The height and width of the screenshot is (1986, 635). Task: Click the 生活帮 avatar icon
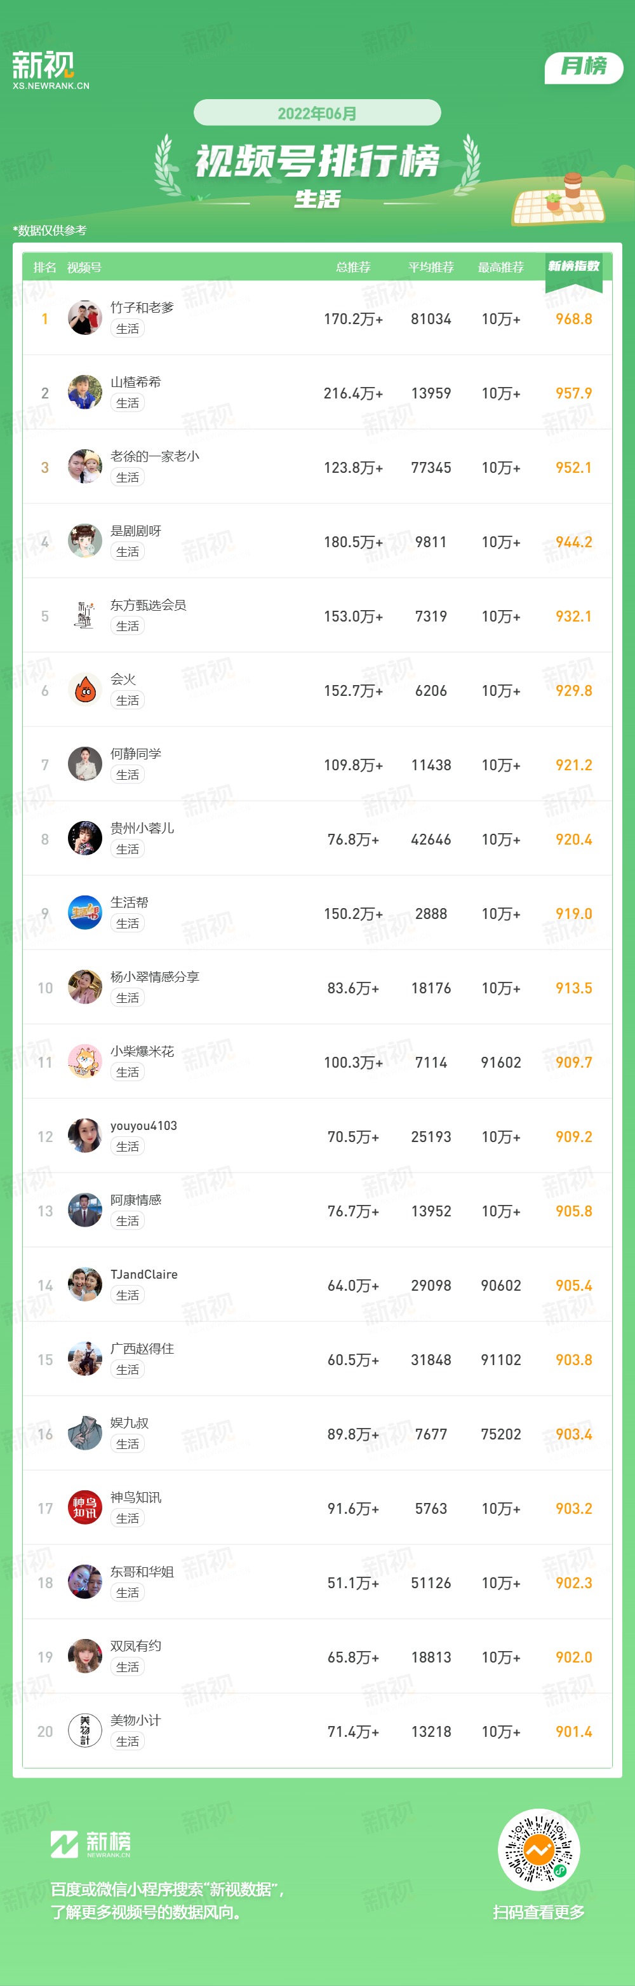click(x=84, y=912)
